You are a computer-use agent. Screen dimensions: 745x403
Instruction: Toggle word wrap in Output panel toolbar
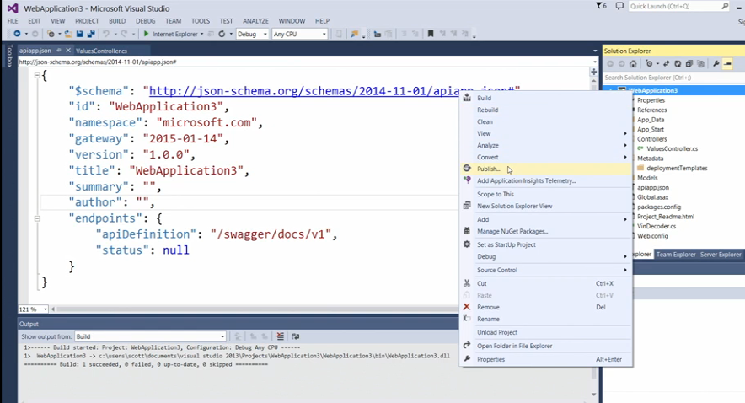tap(294, 336)
